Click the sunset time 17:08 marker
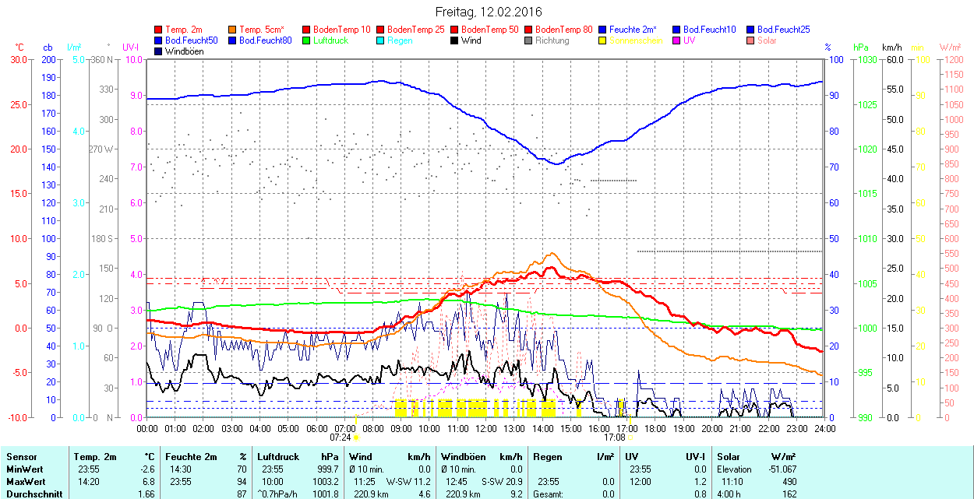The width and height of the screenshot is (974, 499). click(614, 438)
